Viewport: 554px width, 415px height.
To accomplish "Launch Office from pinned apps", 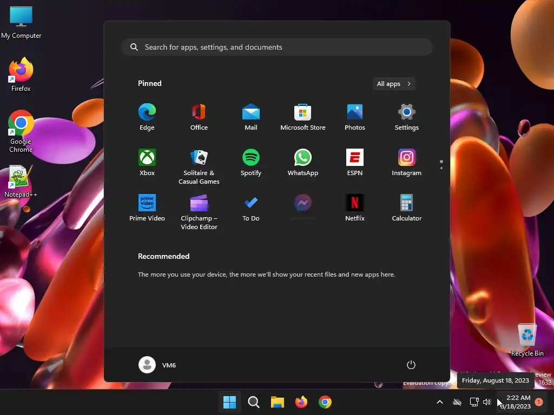I will (x=199, y=117).
